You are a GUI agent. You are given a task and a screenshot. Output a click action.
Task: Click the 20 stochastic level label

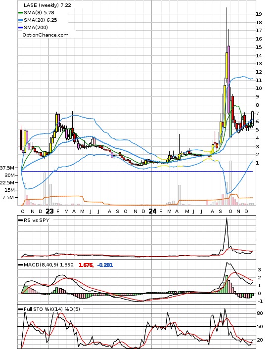tap(260, 340)
